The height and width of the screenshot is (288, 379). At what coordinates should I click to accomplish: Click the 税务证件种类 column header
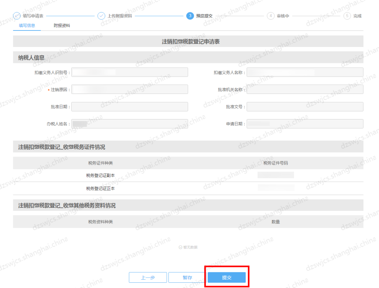coord(101,163)
